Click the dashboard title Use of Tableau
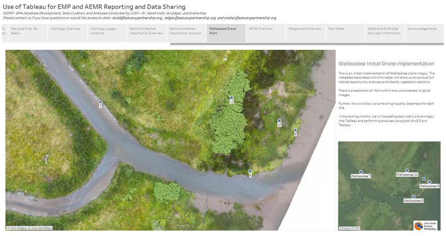Screen dimensions: 446x236 pos(94,7)
